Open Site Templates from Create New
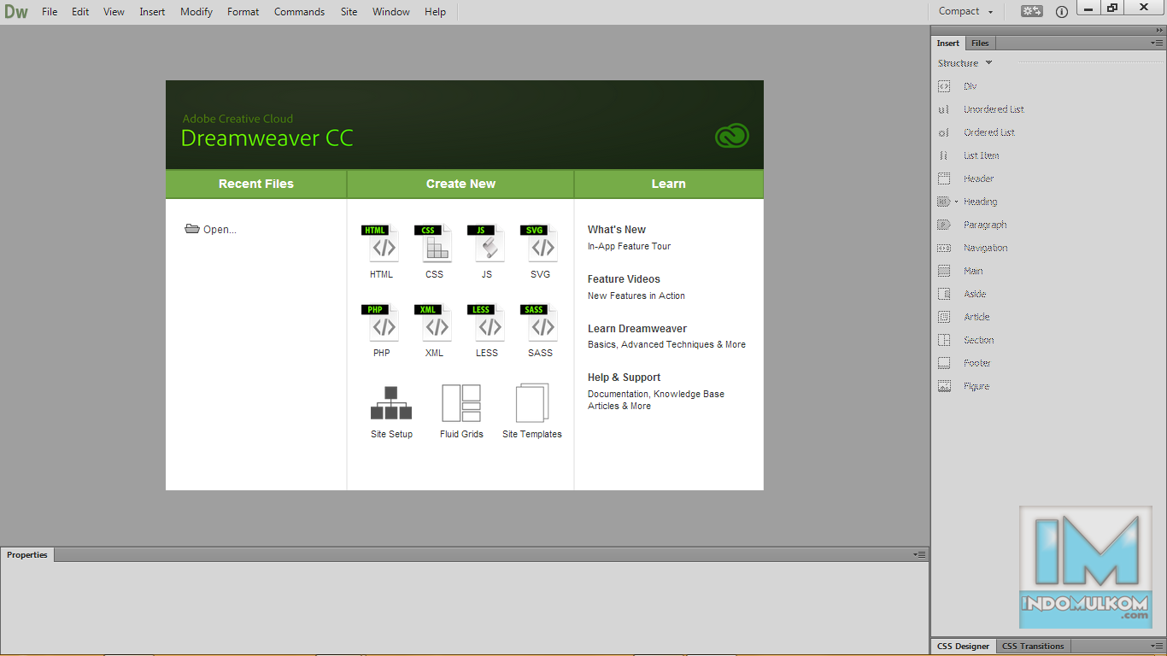The image size is (1167, 656). (x=531, y=401)
